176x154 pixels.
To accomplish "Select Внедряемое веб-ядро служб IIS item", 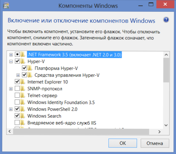I will click(62, 123).
